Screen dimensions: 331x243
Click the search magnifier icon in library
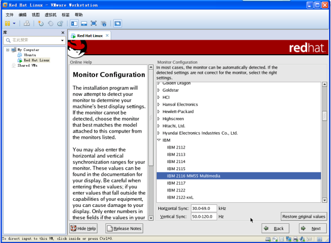point(8,40)
